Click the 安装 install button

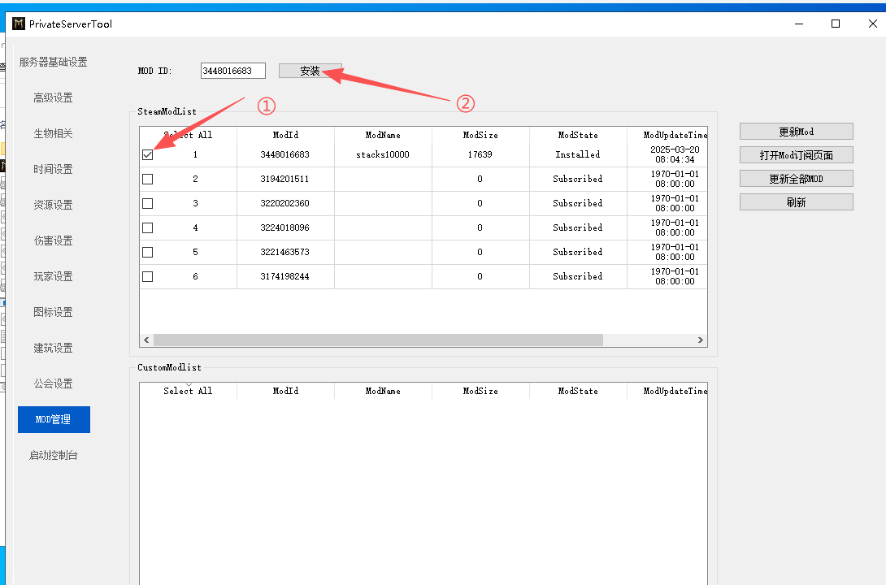310,71
